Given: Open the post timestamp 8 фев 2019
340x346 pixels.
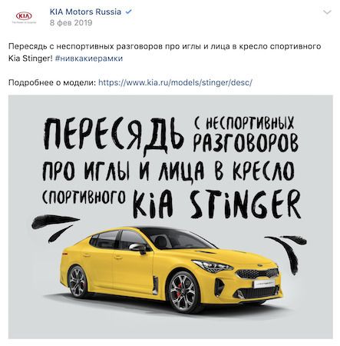Looking at the screenshot, I should (71, 23).
